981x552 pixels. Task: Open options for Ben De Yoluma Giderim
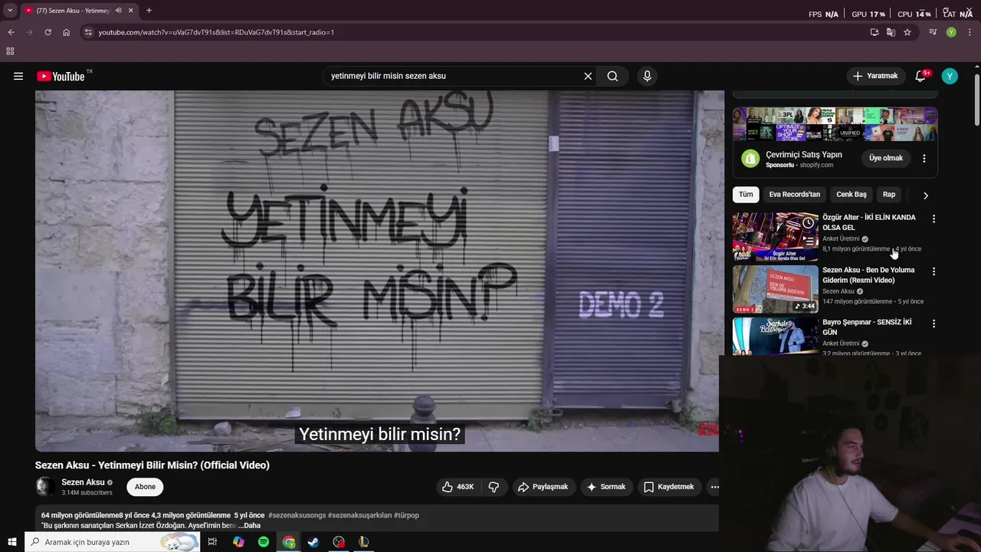pos(933,271)
